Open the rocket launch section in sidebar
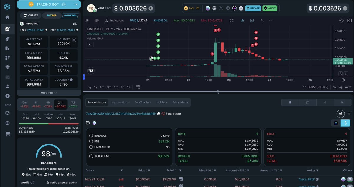The height and width of the screenshot is (187, 354). tap(7, 39)
